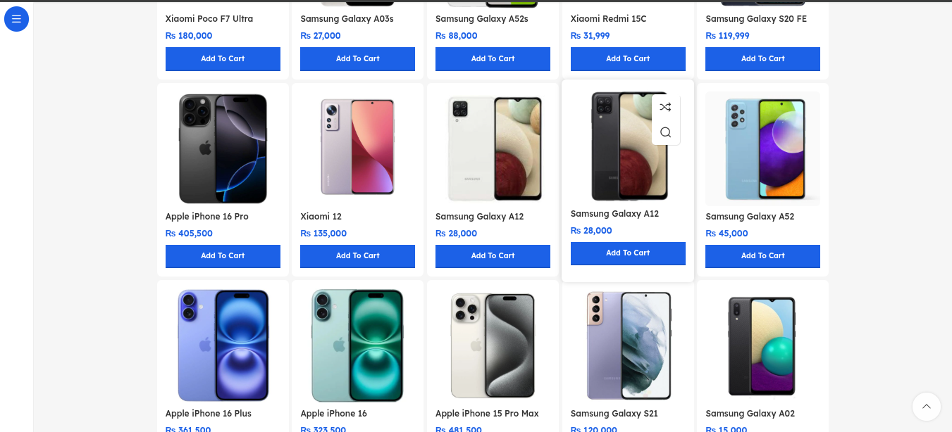This screenshot has height=432, width=952.
Task: Click the compare shuffle icon on black Galaxy A12
Action: coord(665,107)
